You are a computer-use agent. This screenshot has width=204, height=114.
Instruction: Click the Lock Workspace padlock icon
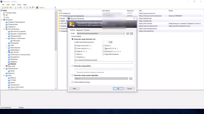(x=37, y=8)
